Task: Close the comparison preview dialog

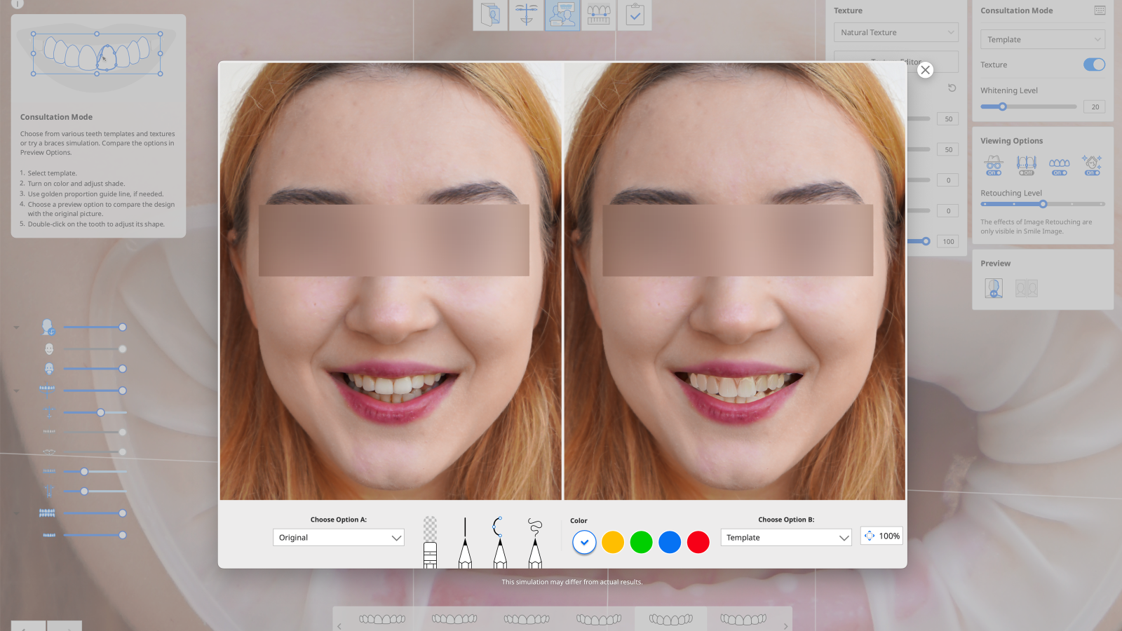Action: (x=926, y=70)
